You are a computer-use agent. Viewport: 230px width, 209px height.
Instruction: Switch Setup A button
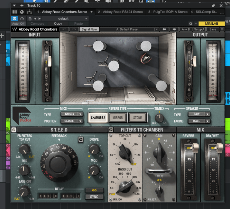click(199, 29)
